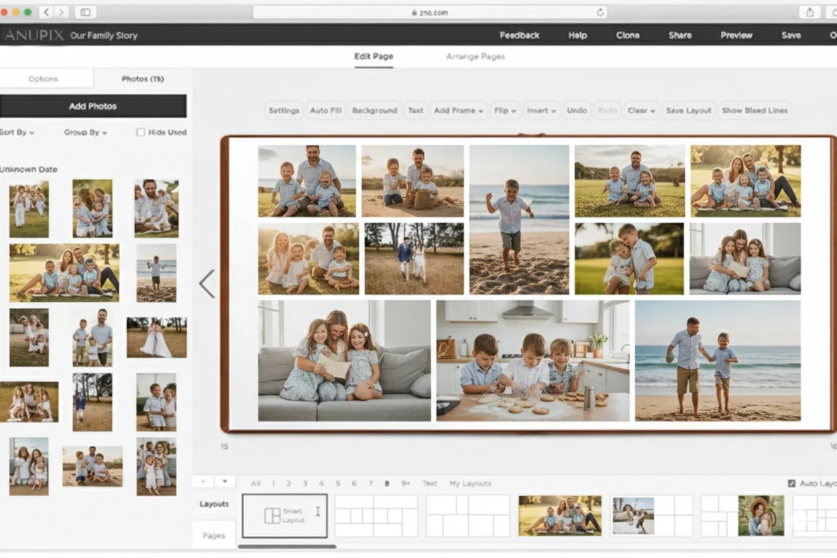Click the layouts panel collapse-down arrow
The image size is (837, 558).
pos(224,482)
